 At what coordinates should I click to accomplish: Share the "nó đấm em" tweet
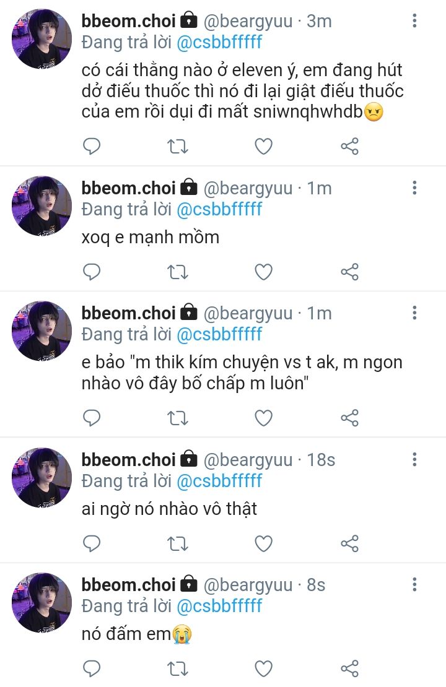coord(349,668)
